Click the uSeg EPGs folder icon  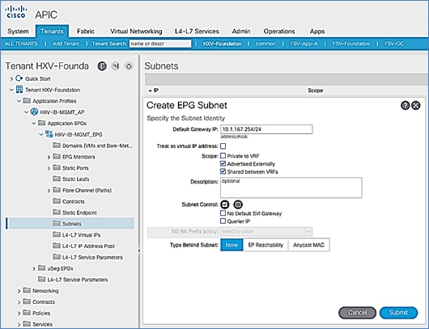click(x=41, y=268)
